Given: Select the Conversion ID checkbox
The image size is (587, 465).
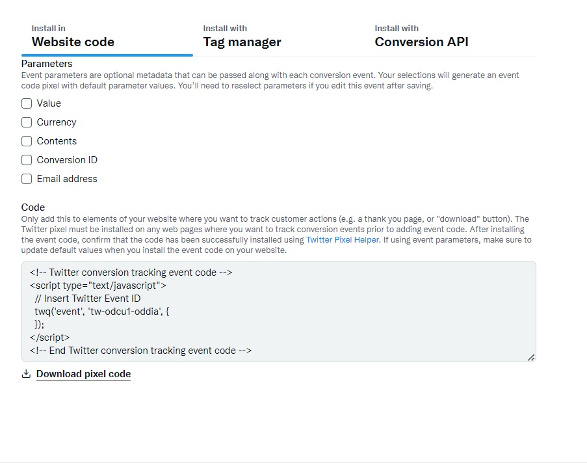Looking at the screenshot, I should [x=27, y=160].
